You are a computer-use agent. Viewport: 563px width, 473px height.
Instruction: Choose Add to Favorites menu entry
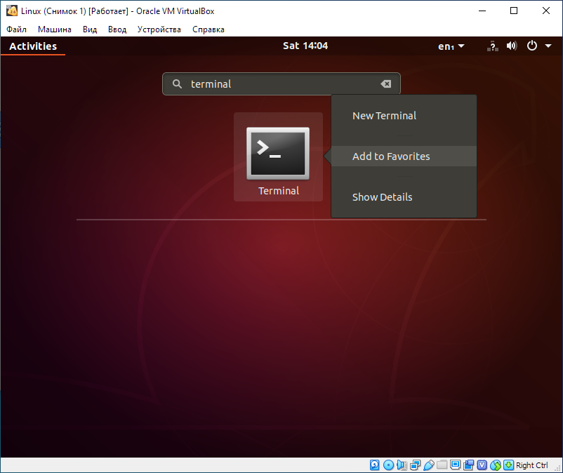click(391, 156)
